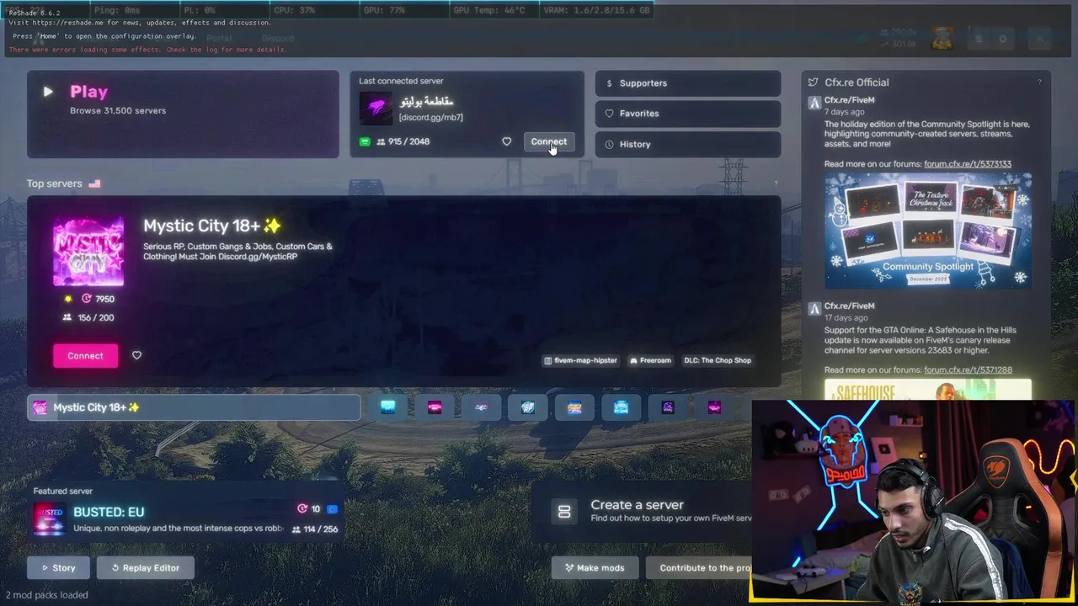Click the 915 / 2048 players count
The height and width of the screenshot is (606, 1078).
click(403, 141)
